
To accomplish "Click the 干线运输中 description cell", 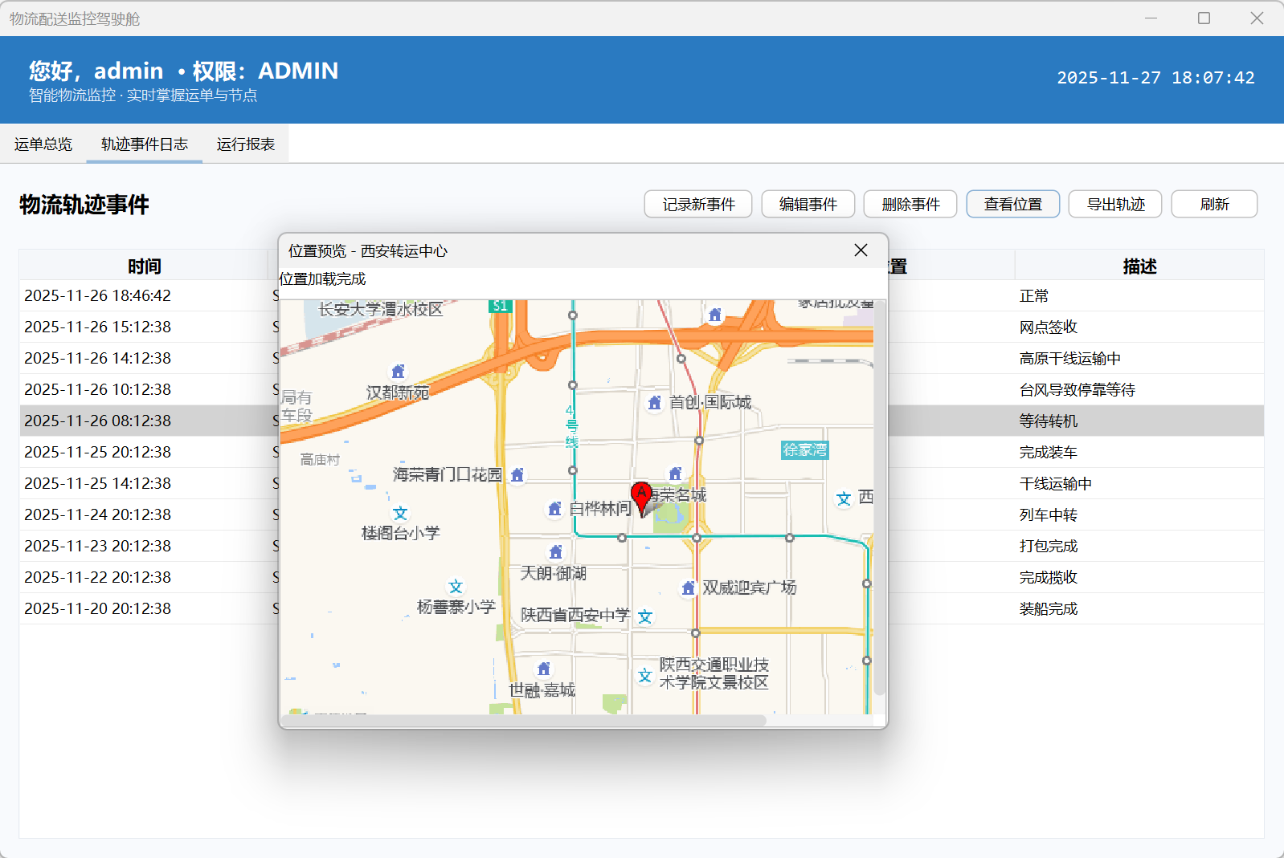I will [1139, 483].
